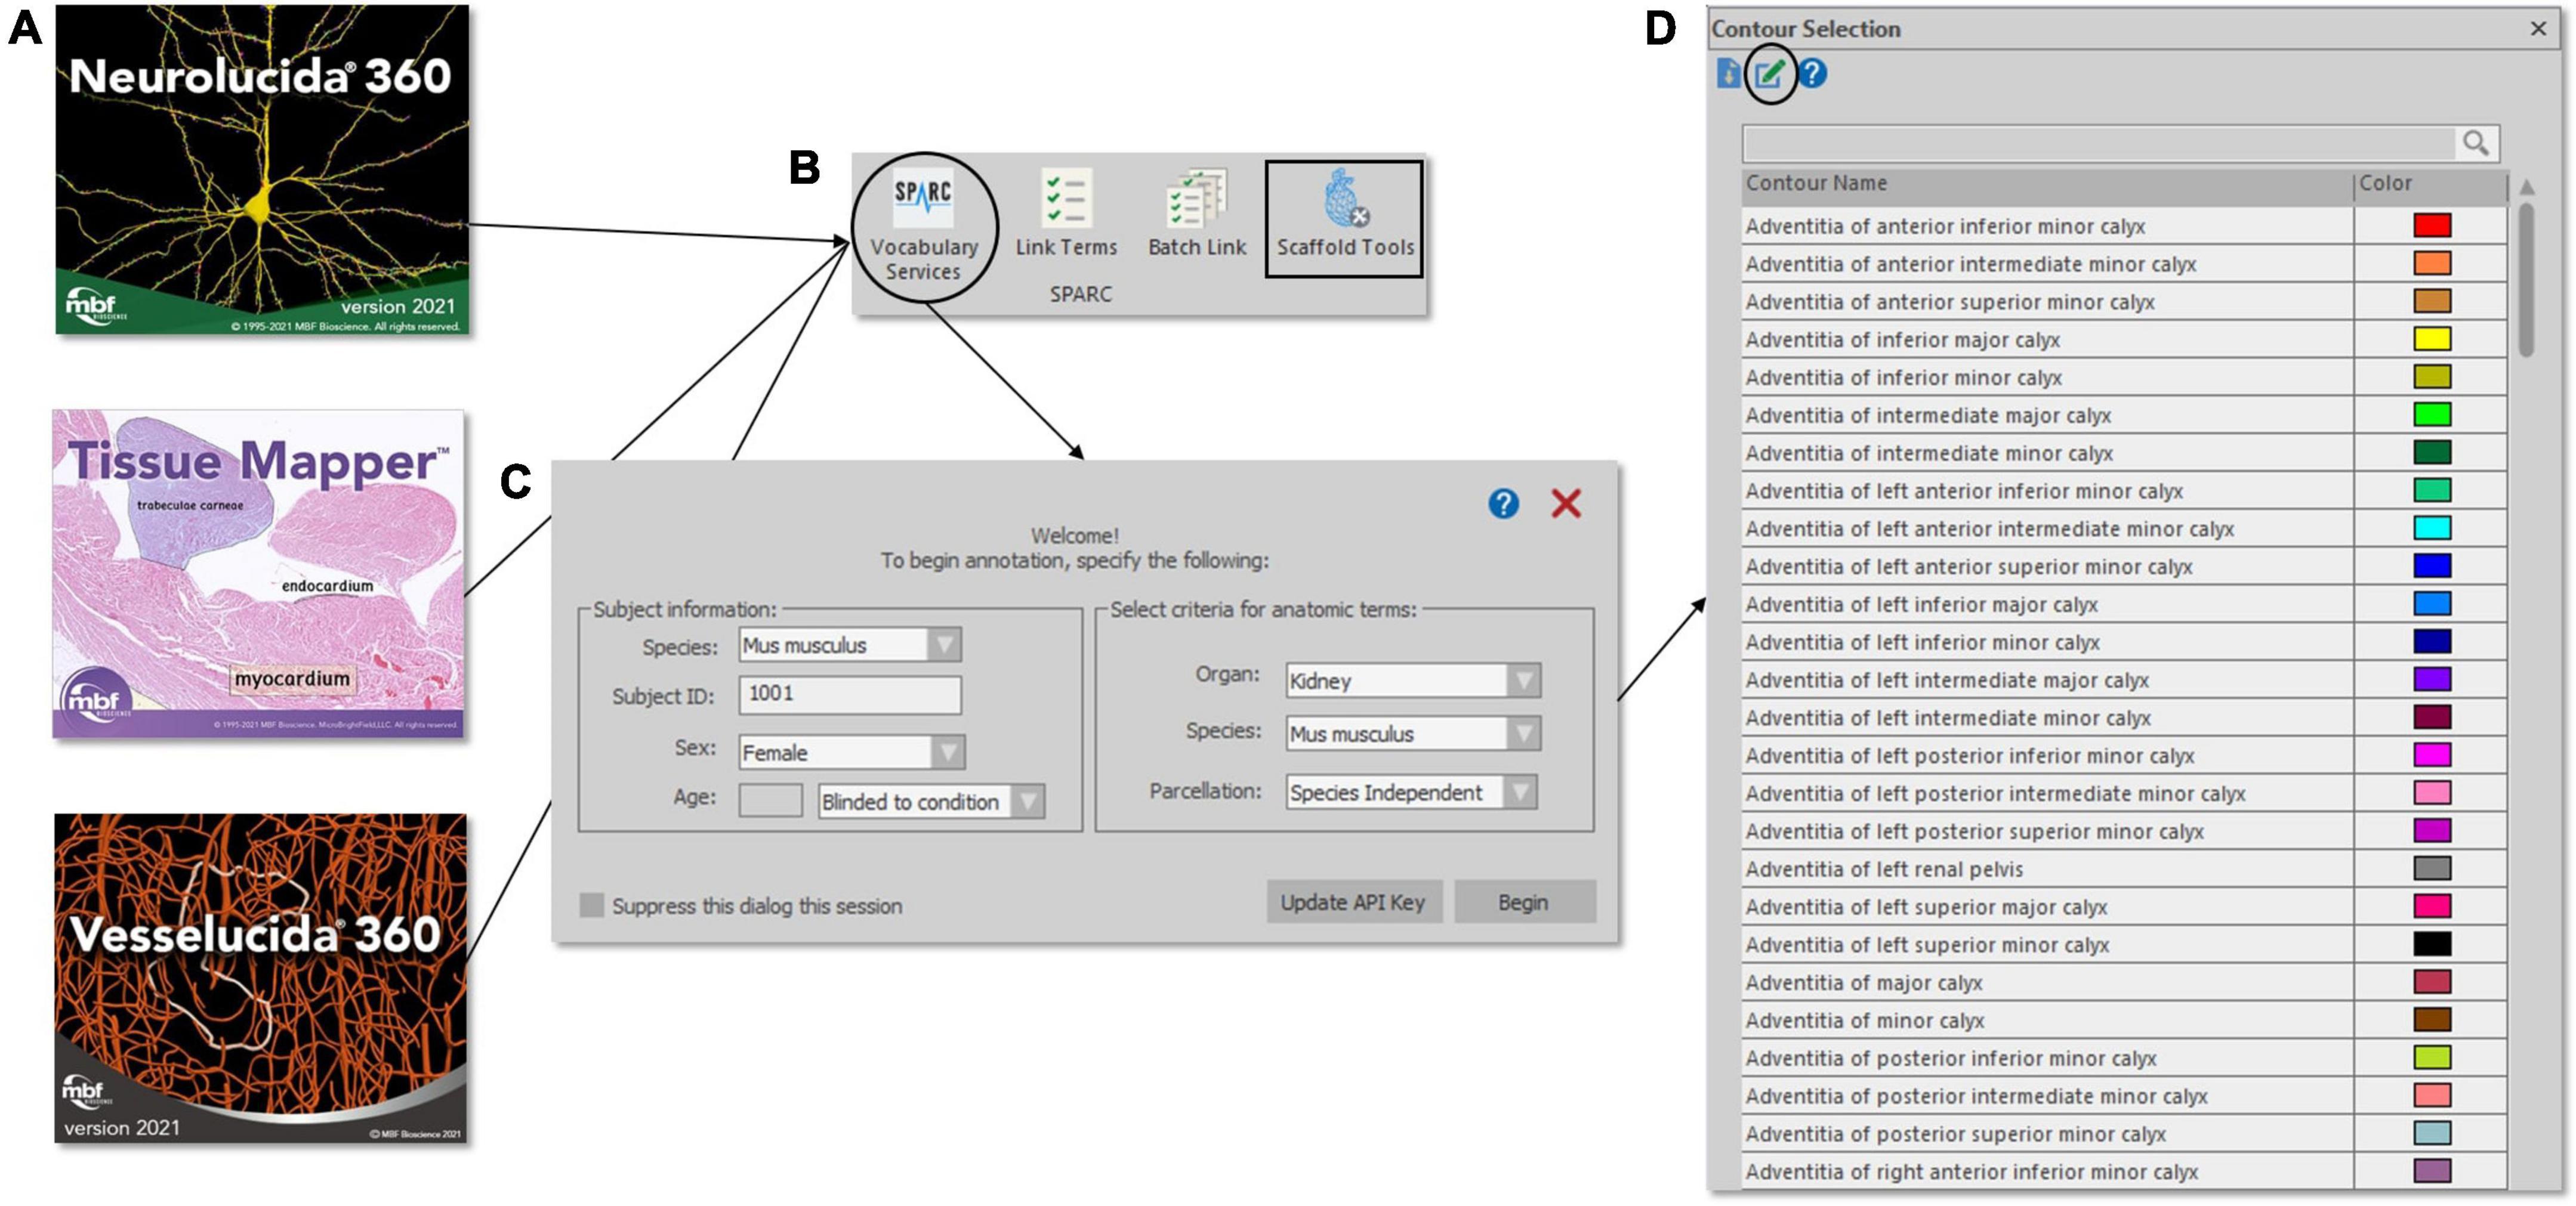Image resolution: width=2576 pixels, height=1206 pixels.
Task: Select Adventitia of left posterior superior minor calyx
Action: (2124, 830)
